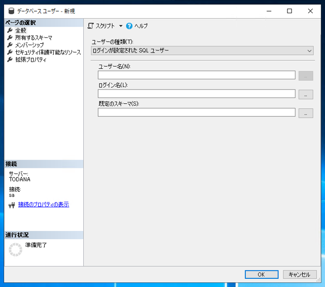The height and width of the screenshot is (287, 325).
Task: Click the browse button beside 既定のスキーマ
Action: point(306,113)
